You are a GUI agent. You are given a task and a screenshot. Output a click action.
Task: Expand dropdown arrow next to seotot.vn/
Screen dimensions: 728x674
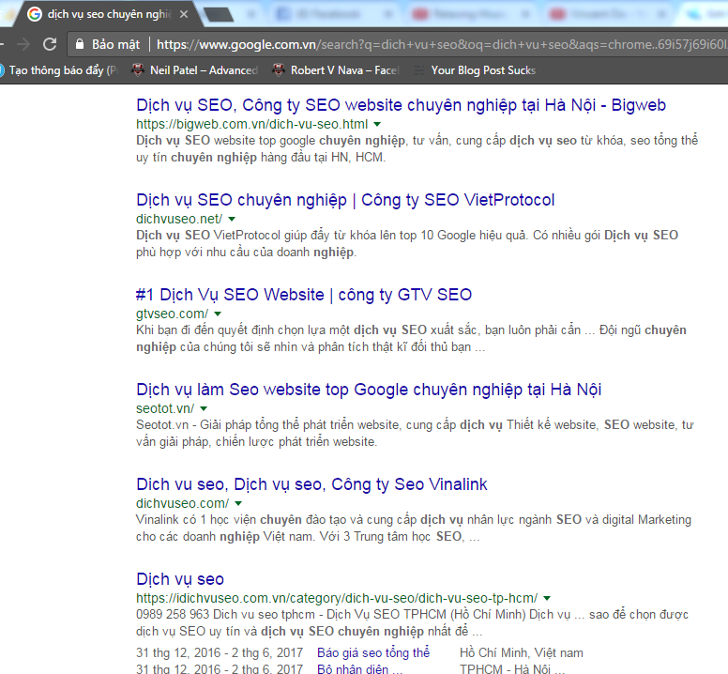tap(204, 408)
